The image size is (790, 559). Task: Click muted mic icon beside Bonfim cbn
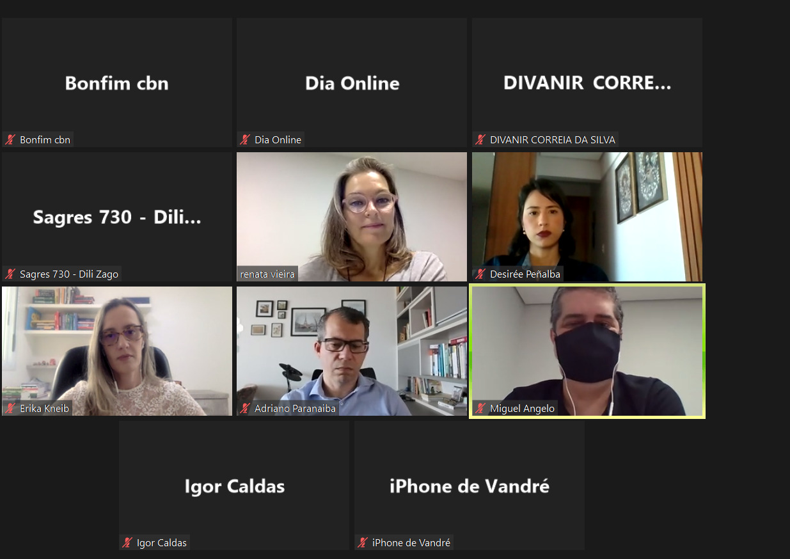click(10, 139)
